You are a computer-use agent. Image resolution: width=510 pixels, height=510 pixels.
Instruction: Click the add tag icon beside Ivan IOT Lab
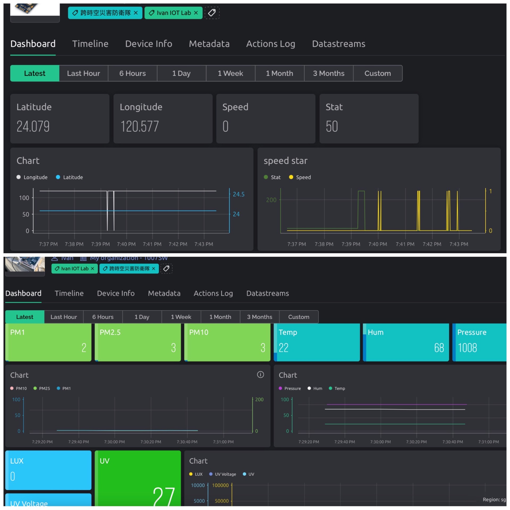pyautogui.click(x=212, y=12)
